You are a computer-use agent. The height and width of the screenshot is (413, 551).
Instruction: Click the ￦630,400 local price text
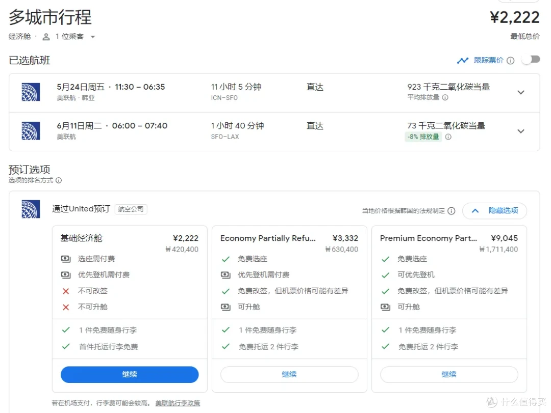[342, 250]
